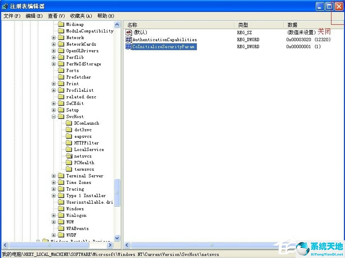This screenshot has height=258, width=345.
Task: Click the Windows folder icon
Action: 61,209
